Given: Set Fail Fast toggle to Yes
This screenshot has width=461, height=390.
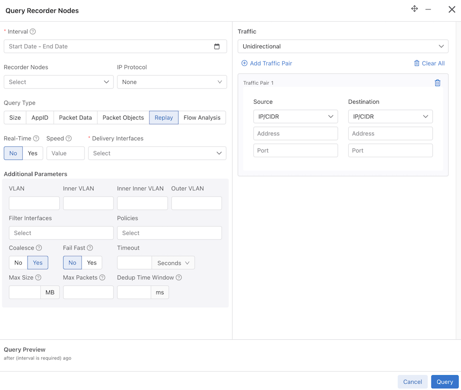Looking at the screenshot, I should click(x=92, y=263).
